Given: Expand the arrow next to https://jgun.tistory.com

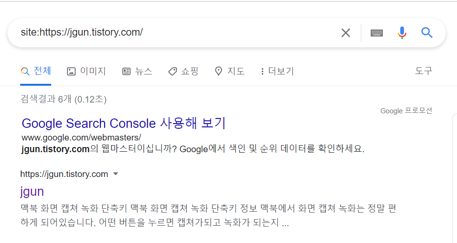Looking at the screenshot, I should 116,174.
